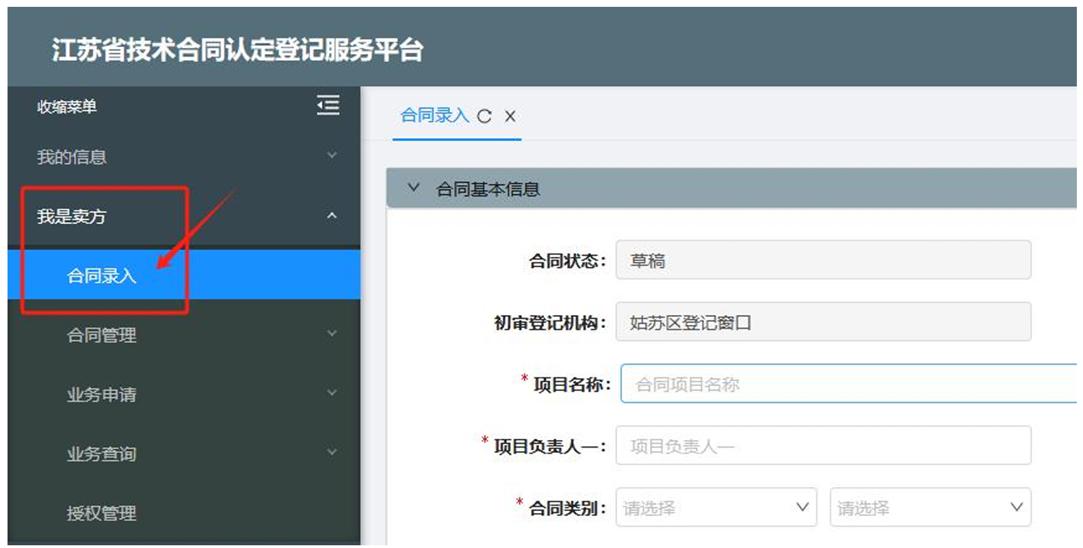Expand the 业务申请 submenu
1083x548 pixels.
[x=183, y=394]
